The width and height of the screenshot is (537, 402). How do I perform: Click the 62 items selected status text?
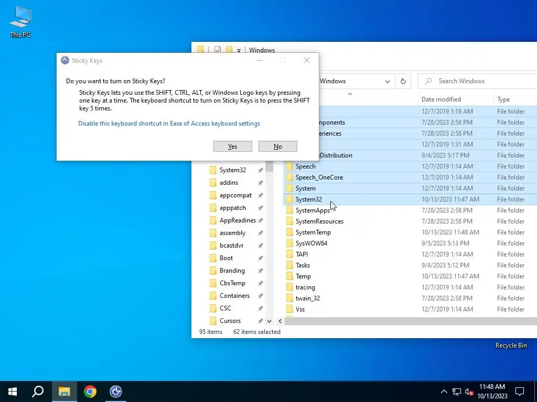(x=257, y=332)
